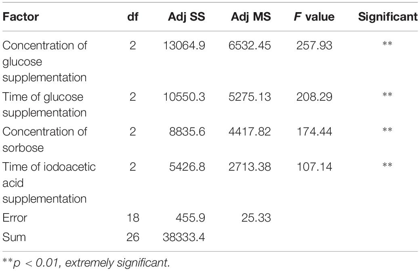Select the 174.44 F value cell
Screen dimensions: 420x271
(314, 131)
